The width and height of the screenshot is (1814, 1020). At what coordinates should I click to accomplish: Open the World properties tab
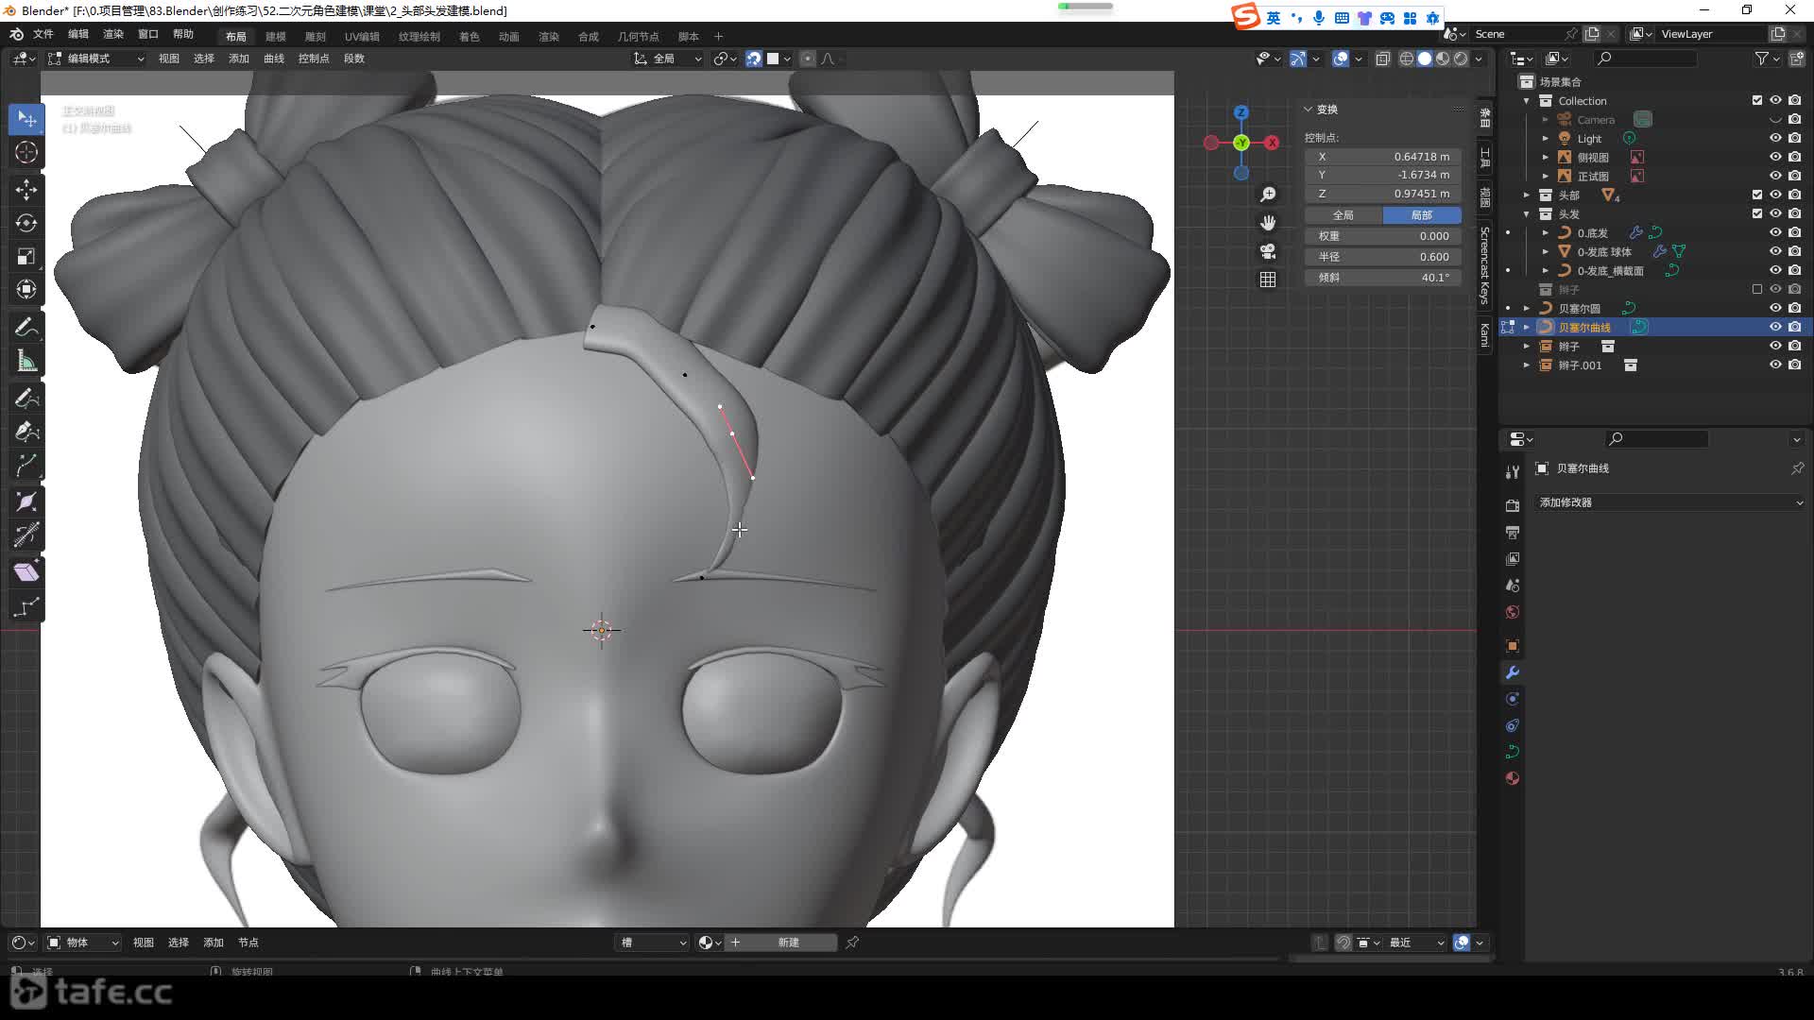pos(1513,612)
